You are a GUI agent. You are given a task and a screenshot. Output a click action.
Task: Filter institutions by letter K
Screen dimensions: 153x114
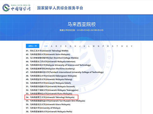[x=84, y=46]
